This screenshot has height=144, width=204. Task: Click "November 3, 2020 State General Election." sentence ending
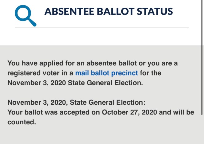(75, 83)
